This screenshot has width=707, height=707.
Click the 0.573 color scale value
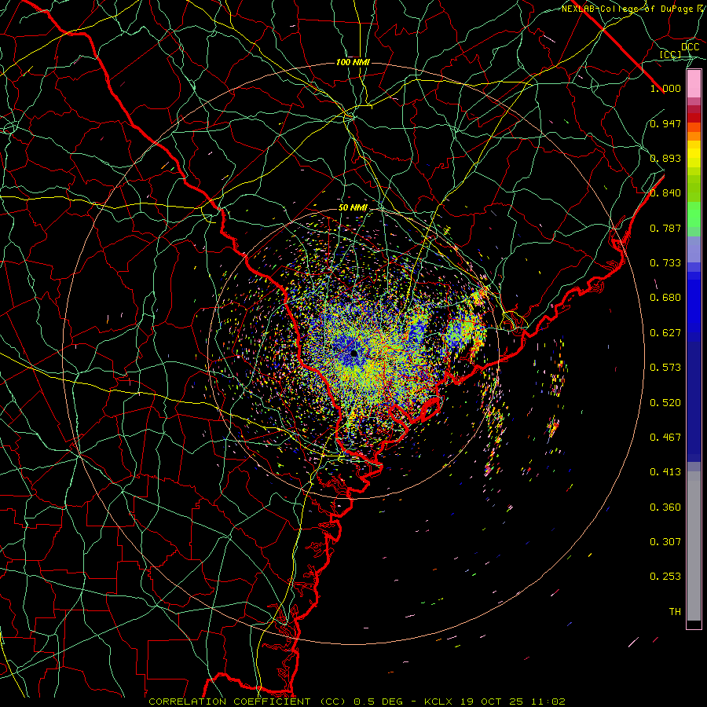click(665, 368)
